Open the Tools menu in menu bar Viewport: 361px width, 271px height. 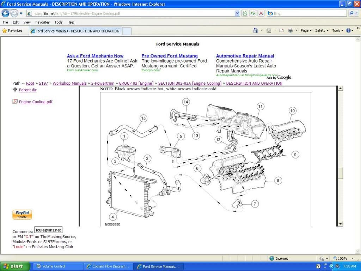(59, 22)
